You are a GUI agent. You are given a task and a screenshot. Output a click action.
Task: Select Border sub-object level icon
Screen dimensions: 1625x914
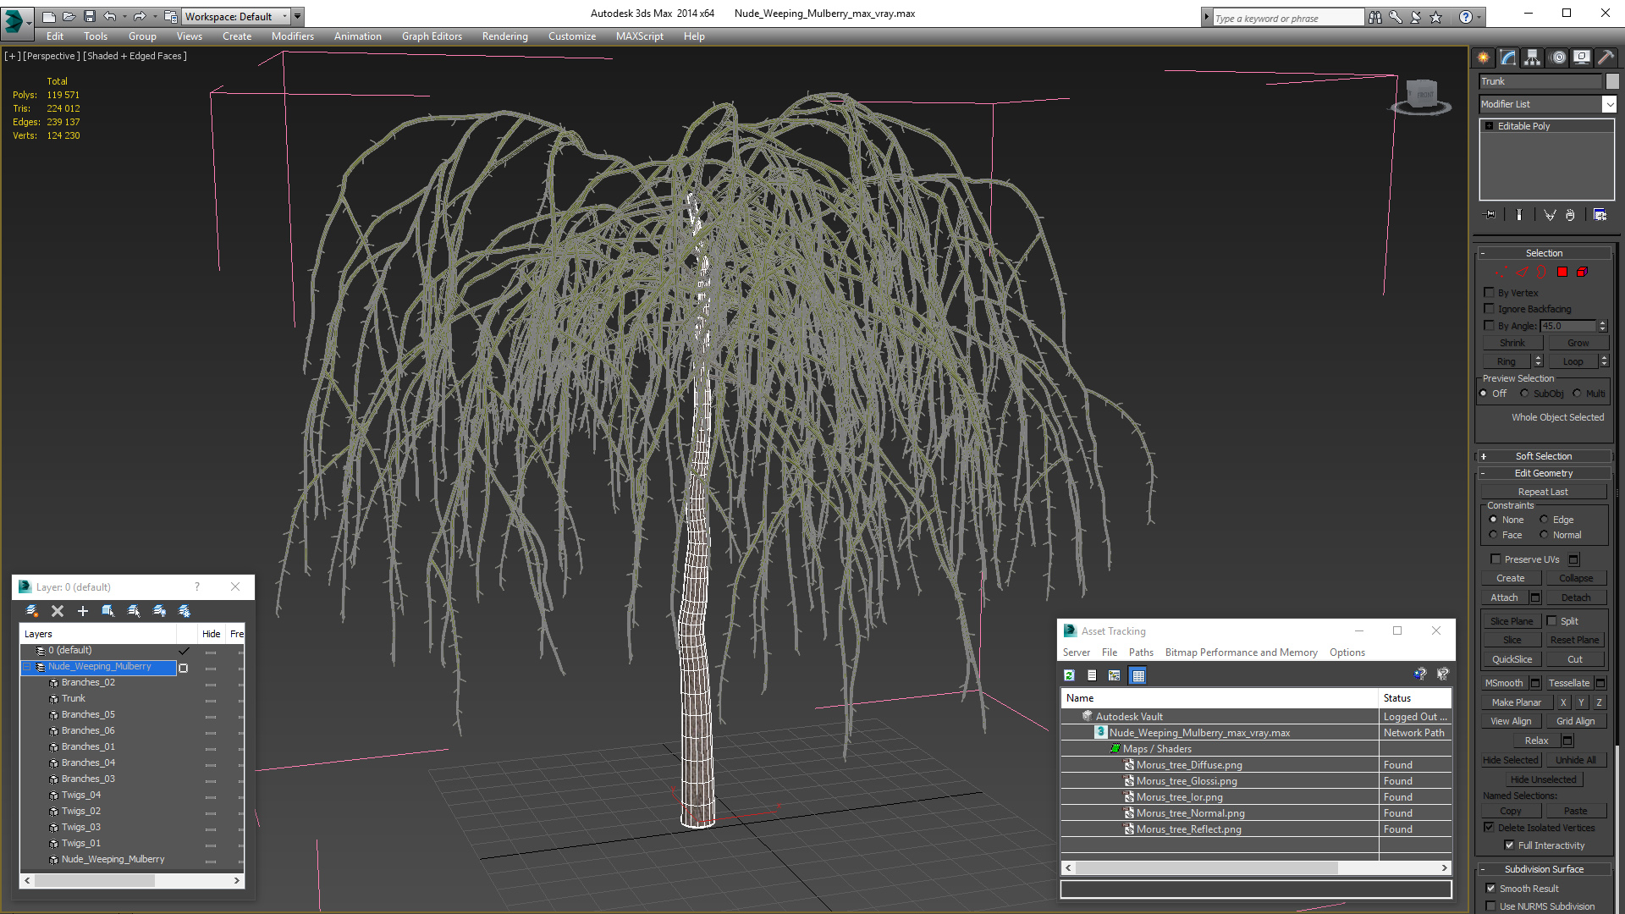[x=1541, y=273]
